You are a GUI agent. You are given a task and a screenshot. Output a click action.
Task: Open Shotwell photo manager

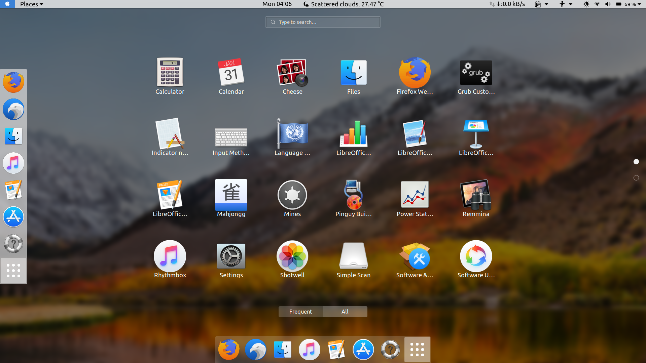tap(292, 256)
